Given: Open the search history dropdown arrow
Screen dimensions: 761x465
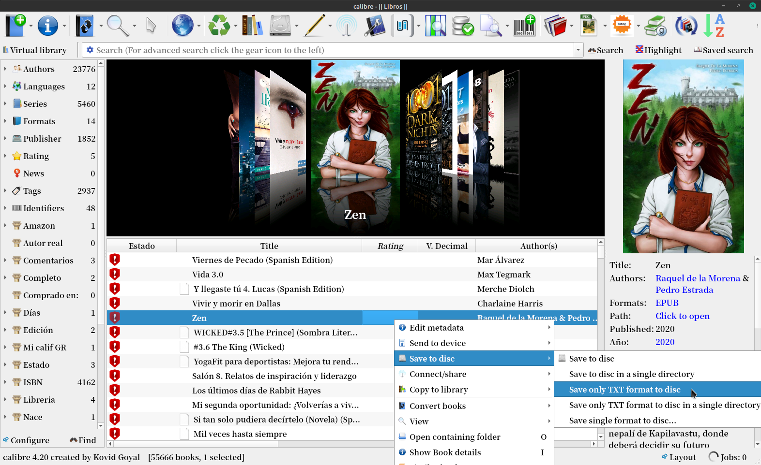Looking at the screenshot, I should pos(578,50).
